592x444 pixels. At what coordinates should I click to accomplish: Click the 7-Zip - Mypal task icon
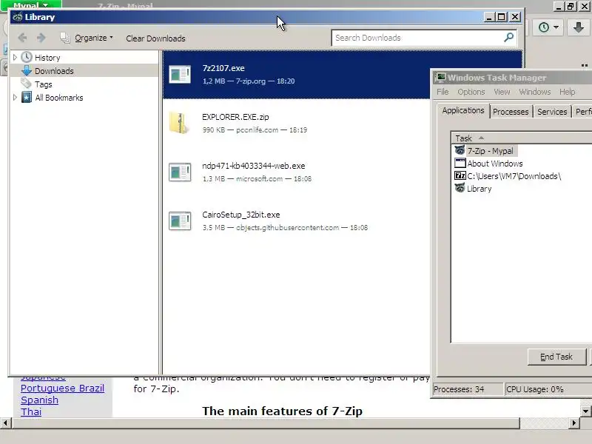(460, 150)
